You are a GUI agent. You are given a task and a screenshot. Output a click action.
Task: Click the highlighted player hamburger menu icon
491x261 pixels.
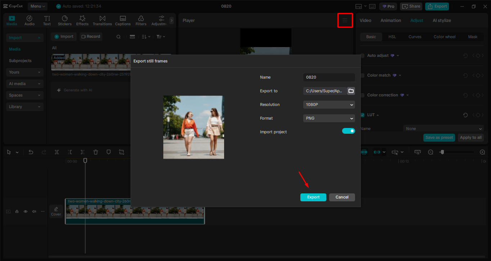pyautogui.click(x=345, y=20)
